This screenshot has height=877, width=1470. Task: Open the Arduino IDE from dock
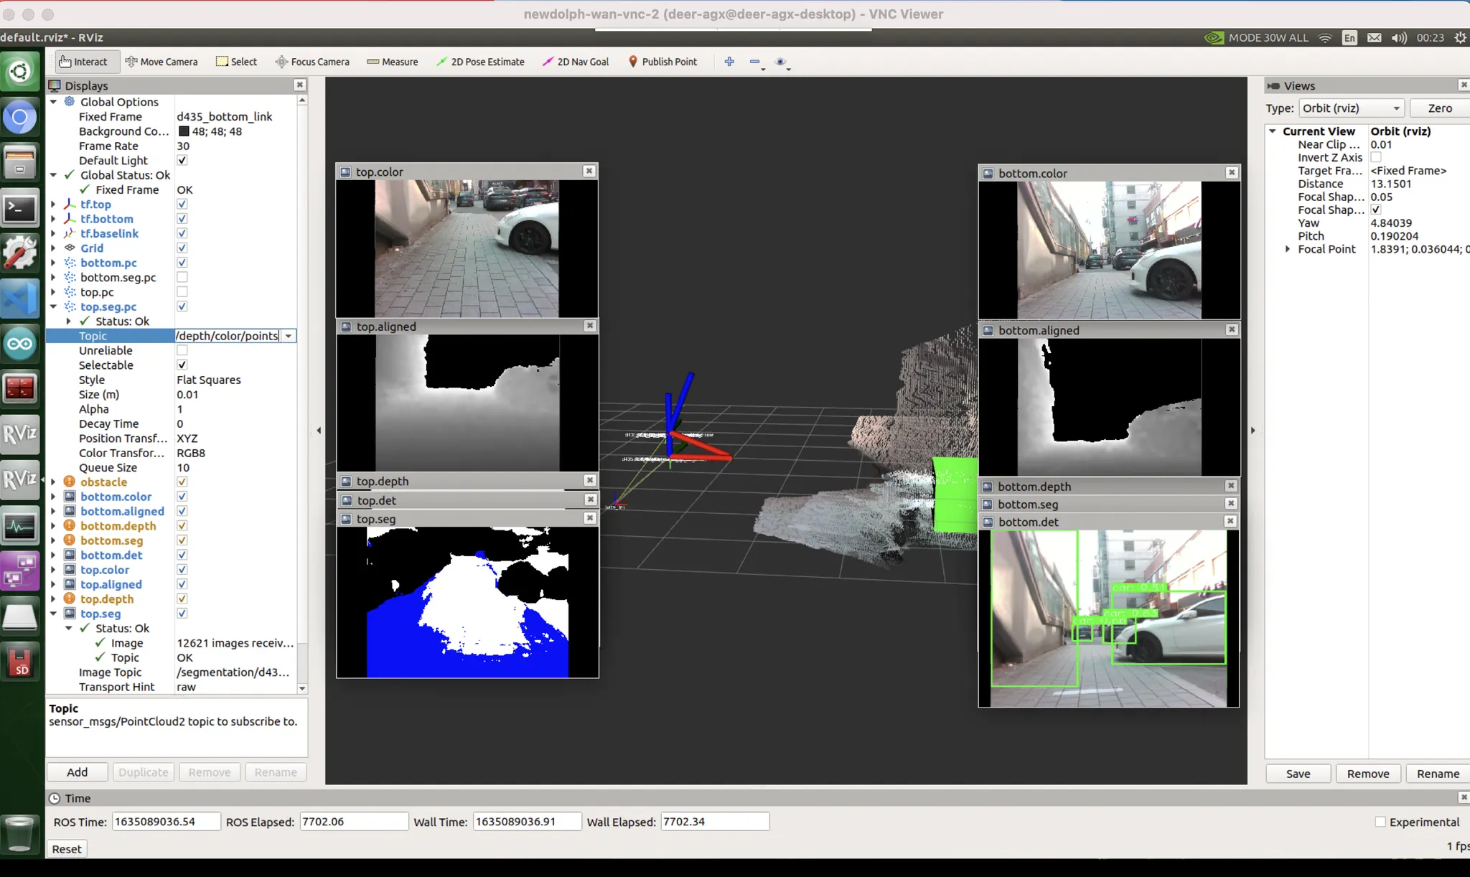19,344
